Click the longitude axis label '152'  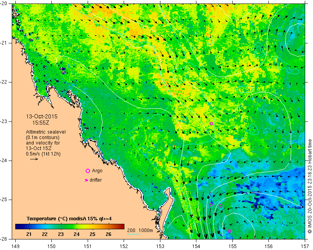tap(124, 246)
